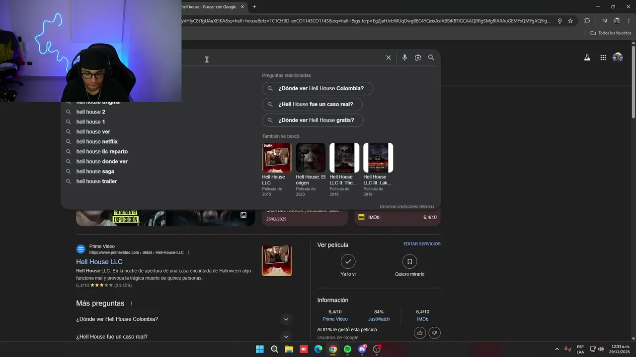636x357 pixels.
Task: Open the Google account avatar on the page
Action: click(x=618, y=58)
